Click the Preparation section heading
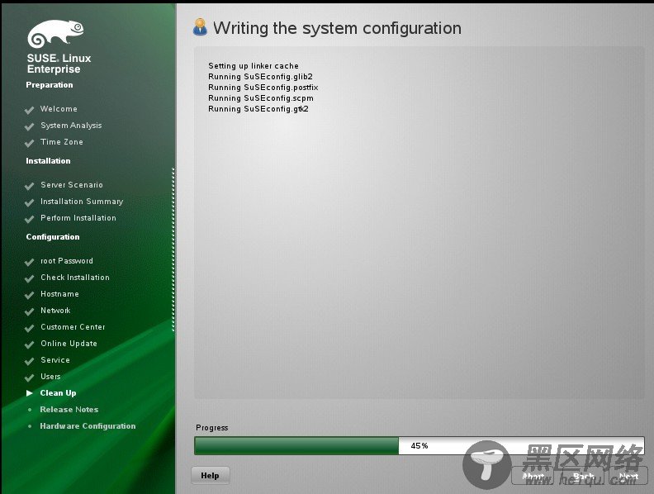 coord(50,85)
